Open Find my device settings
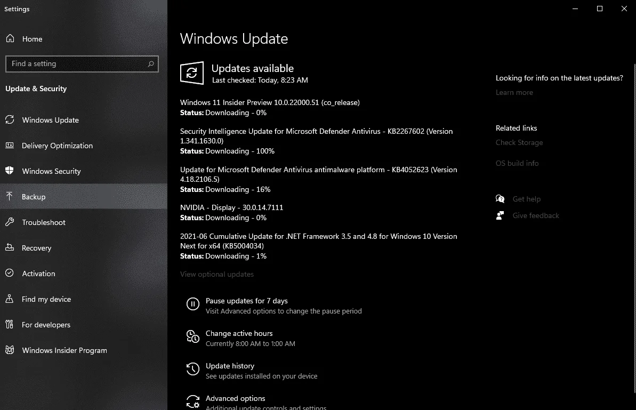This screenshot has height=410, width=636. pos(84,299)
